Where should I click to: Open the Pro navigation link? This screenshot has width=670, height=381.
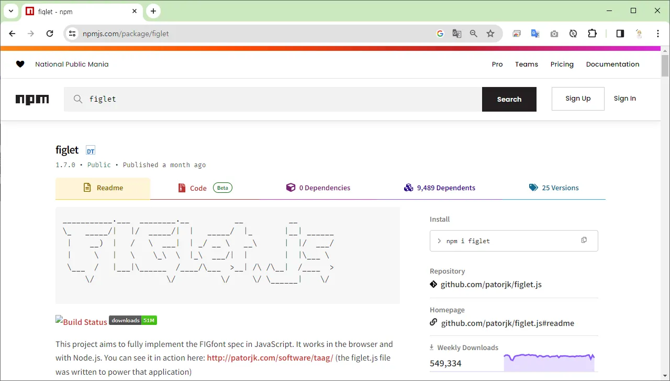coord(497,64)
